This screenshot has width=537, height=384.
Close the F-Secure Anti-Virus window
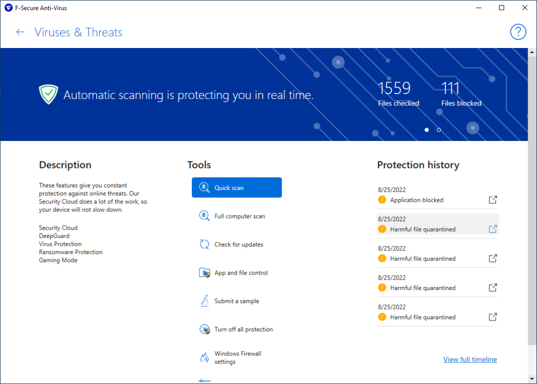point(525,8)
